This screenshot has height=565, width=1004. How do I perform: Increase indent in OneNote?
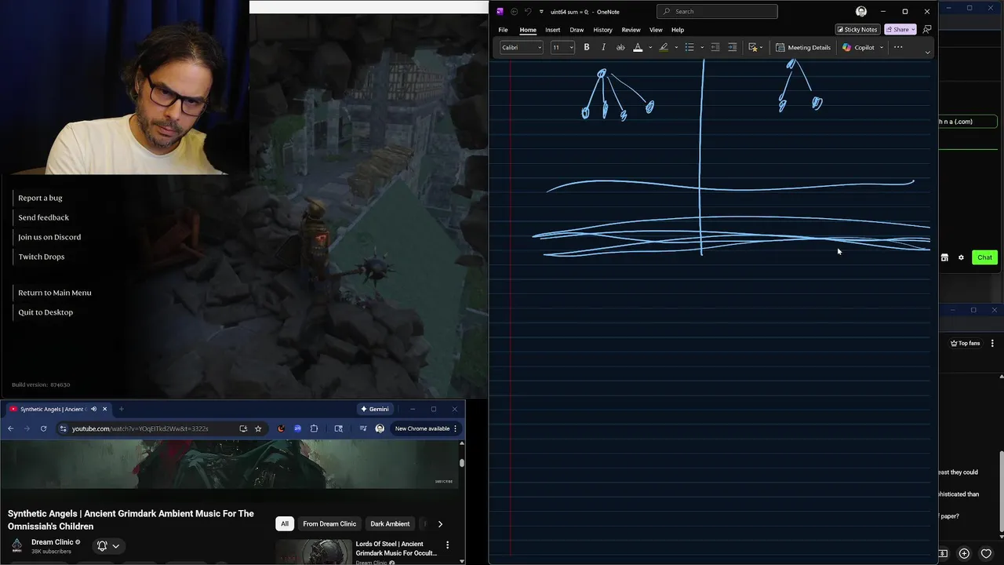tap(733, 47)
